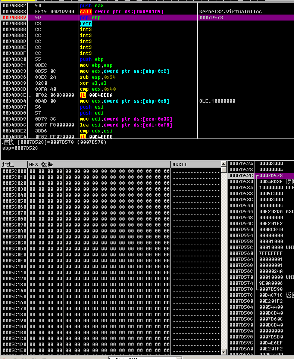
Task: Select dump row at address 0005C0A0
Action: pos(111,231)
